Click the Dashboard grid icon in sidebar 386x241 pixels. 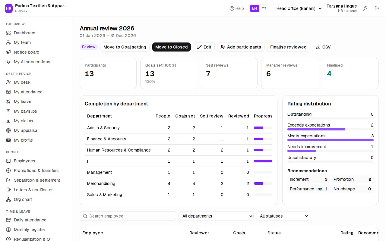coord(8,33)
